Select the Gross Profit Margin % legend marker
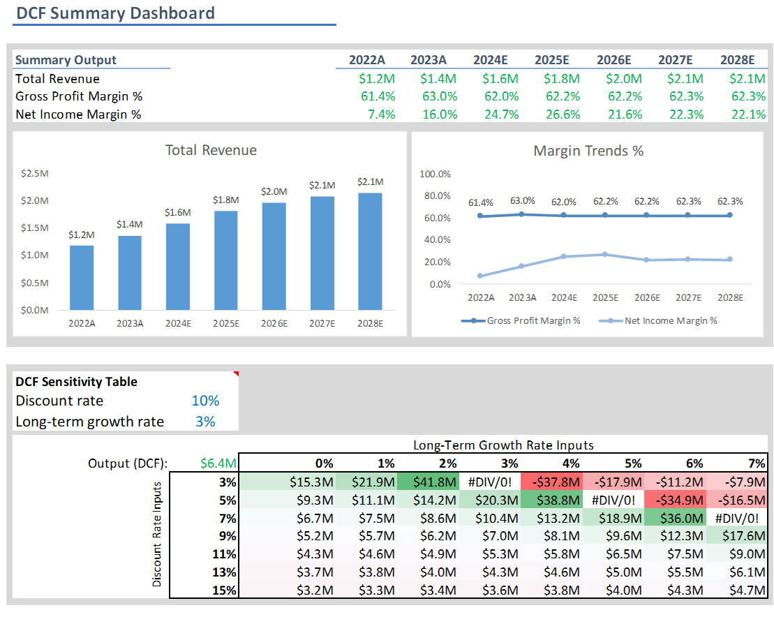This screenshot has width=774, height=624. click(x=474, y=321)
